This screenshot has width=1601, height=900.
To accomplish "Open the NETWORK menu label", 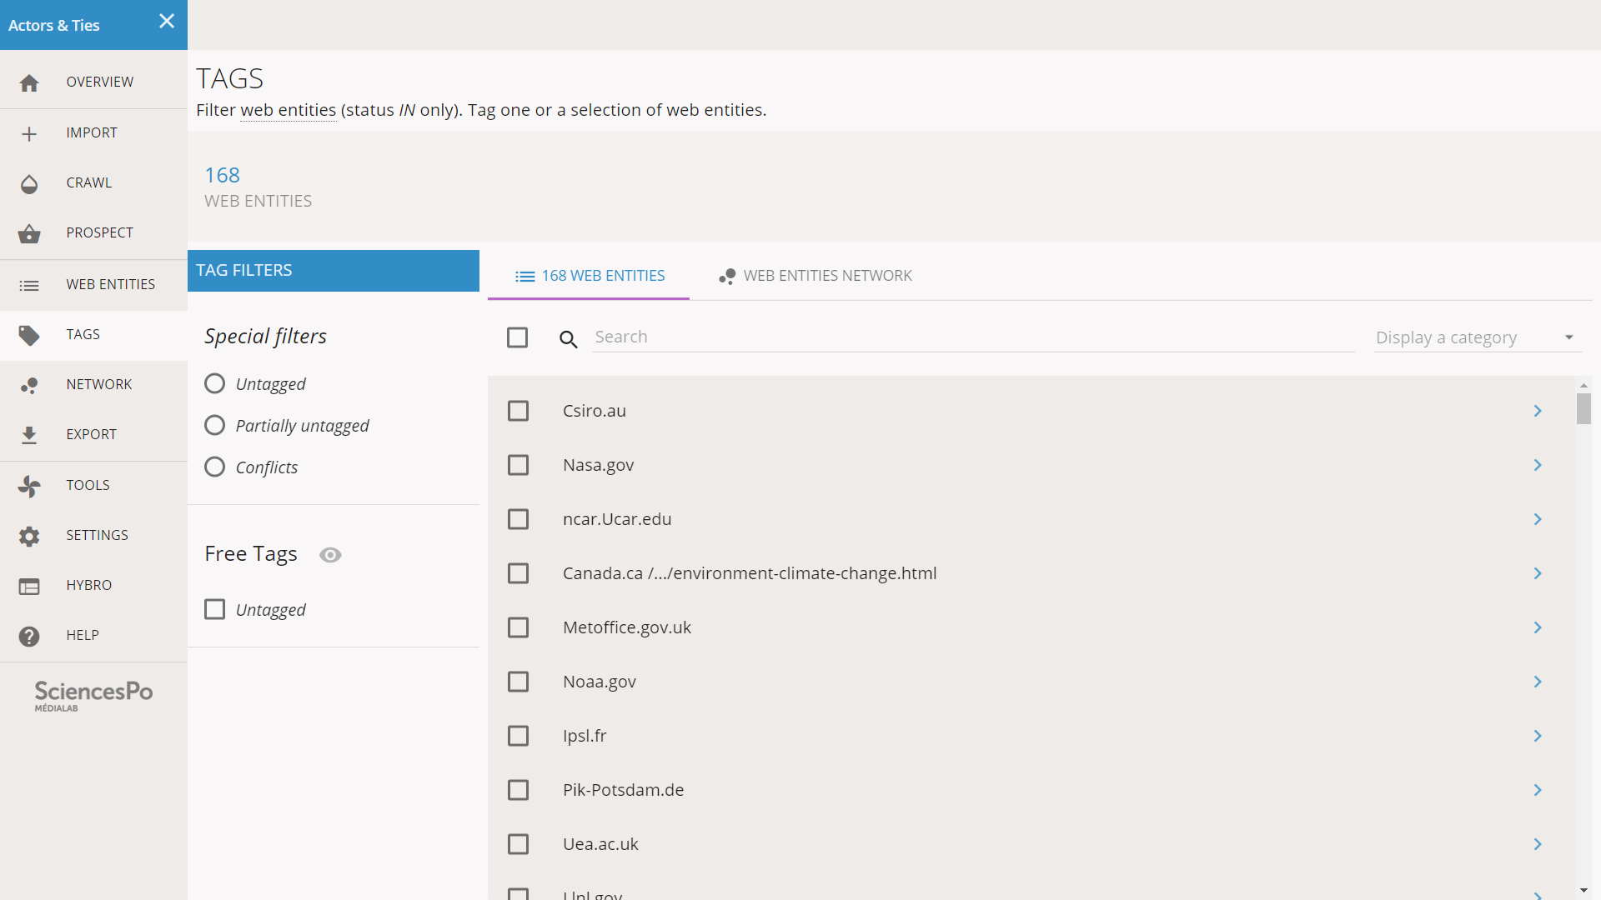I will 99,384.
